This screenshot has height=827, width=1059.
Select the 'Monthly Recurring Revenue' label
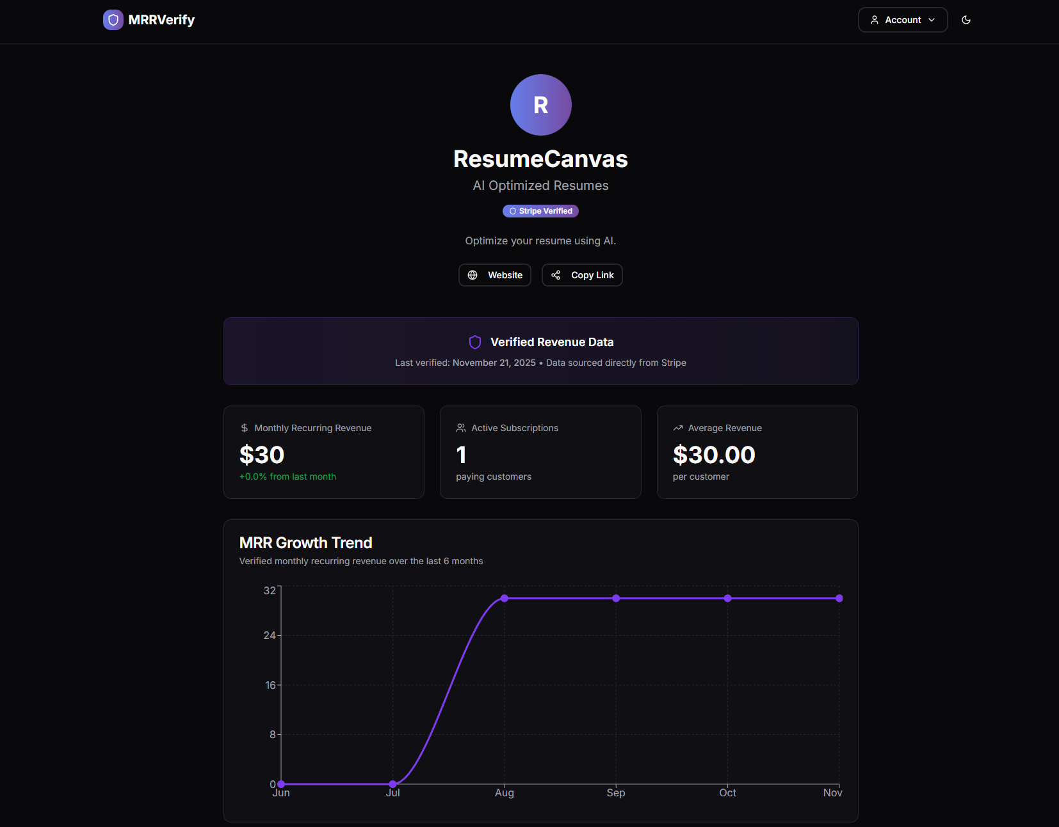click(x=313, y=428)
